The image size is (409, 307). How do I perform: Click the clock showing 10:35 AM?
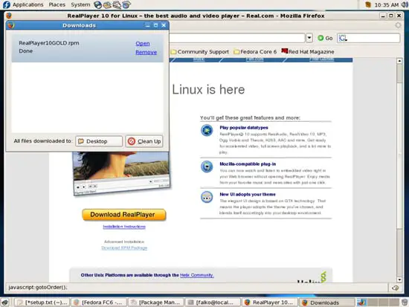[386, 5]
